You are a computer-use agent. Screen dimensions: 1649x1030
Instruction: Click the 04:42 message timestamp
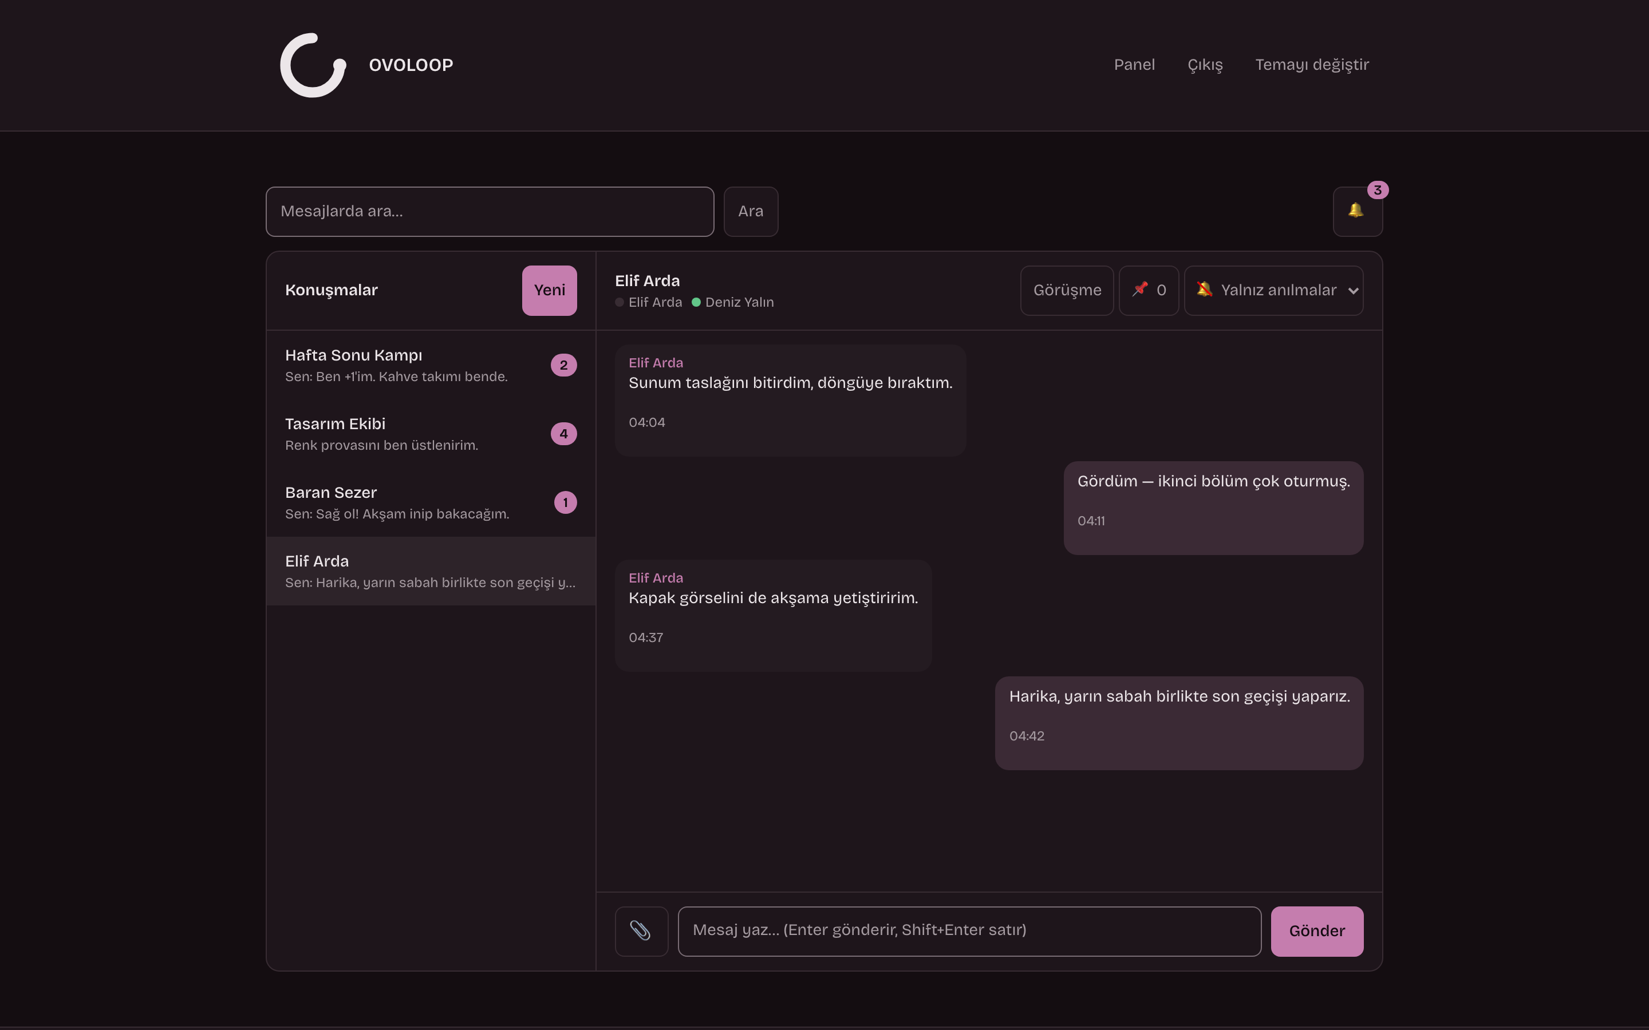tap(1026, 736)
